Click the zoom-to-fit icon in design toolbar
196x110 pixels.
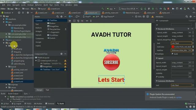pyautogui.click(x=148, y=16)
